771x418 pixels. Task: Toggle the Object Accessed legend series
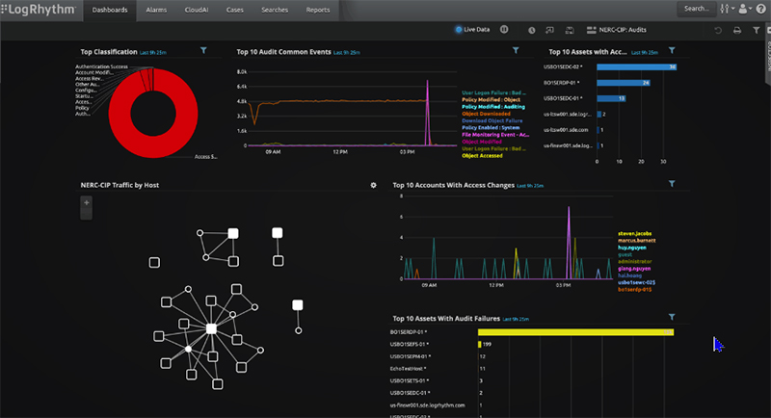point(482,156)
